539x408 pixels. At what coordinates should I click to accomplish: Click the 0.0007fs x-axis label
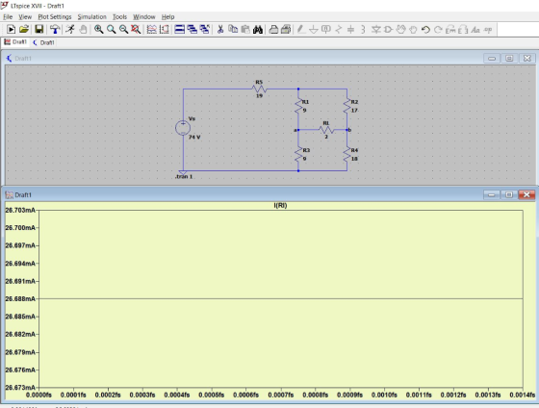coord(281,395)
